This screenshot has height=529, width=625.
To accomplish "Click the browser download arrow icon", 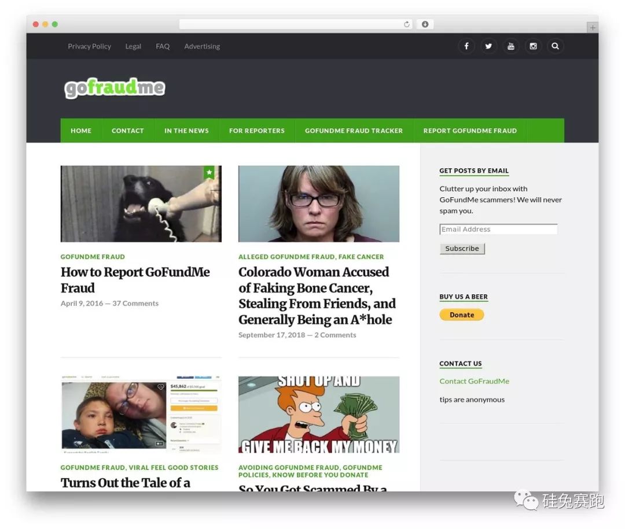I will pyautogui.click(x=425, y=24).
